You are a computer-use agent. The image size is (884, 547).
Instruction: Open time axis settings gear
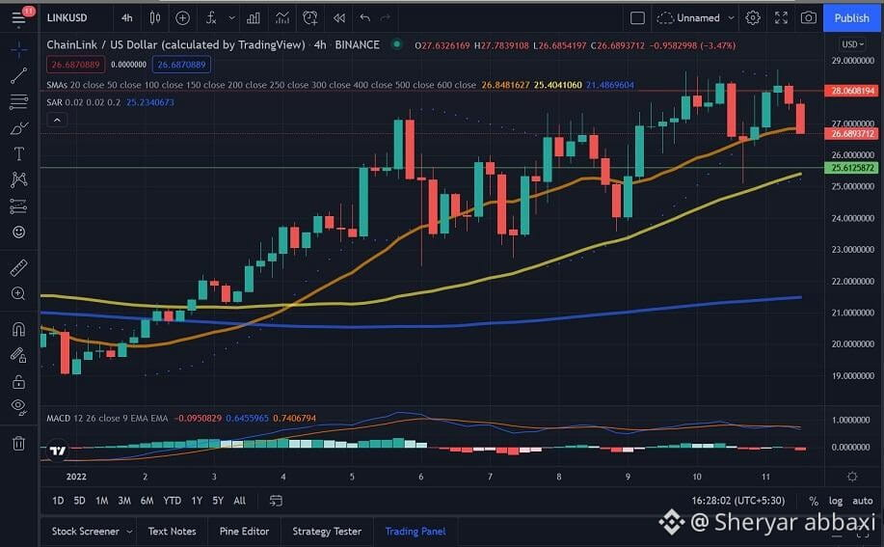(852, 477)
